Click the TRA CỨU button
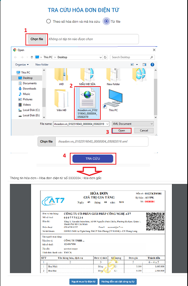 [x=93, y=159]
